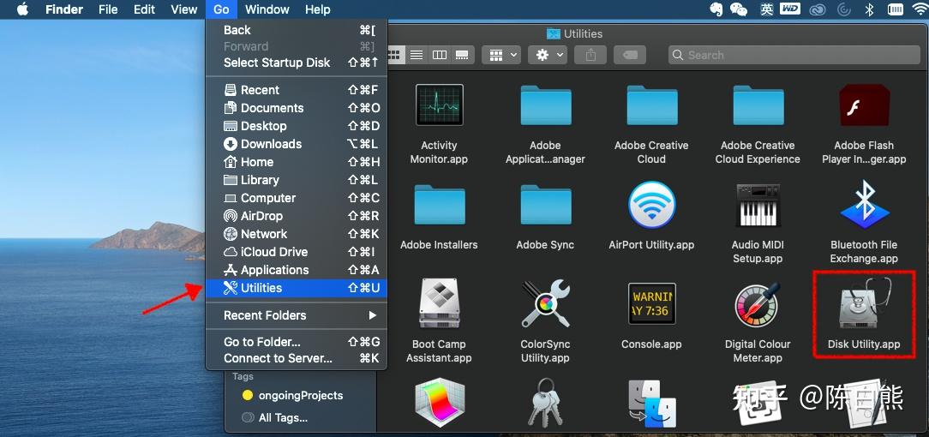Open Disk Utility.app icon

[864, 305]
